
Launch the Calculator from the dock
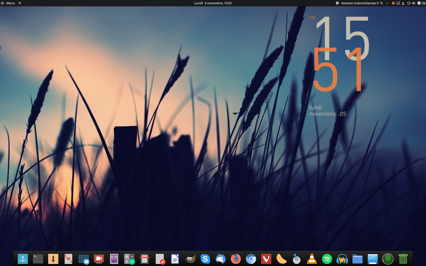129,259
